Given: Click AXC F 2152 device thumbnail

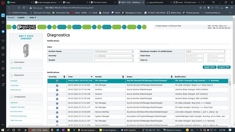Looking at the screenshot, I should pos(26,50).
